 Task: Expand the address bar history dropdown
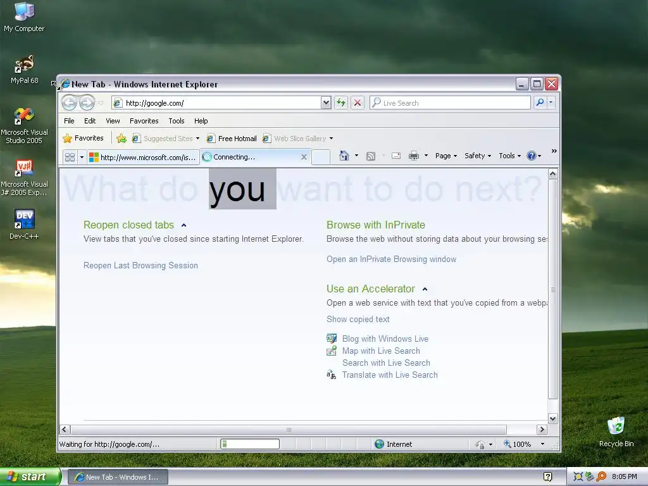pyautogui.click(x=326, y=103)
